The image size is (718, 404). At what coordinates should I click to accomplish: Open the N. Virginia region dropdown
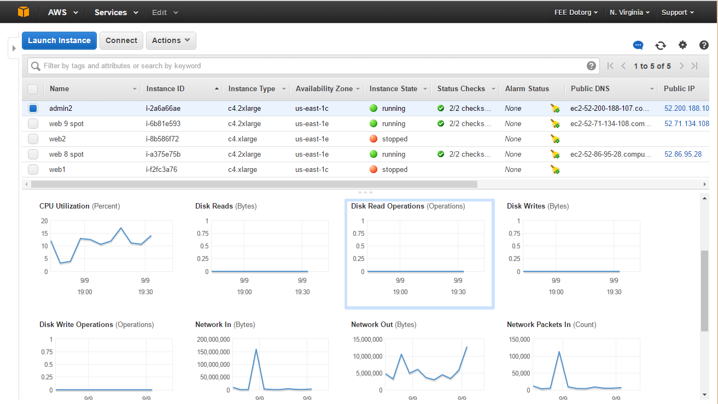tap(629, 12)
